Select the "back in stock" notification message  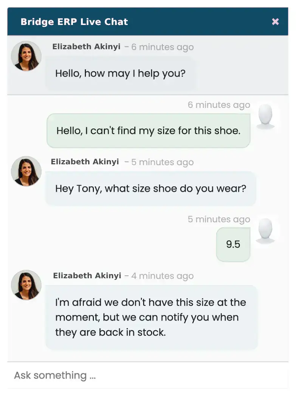[151, 317]
